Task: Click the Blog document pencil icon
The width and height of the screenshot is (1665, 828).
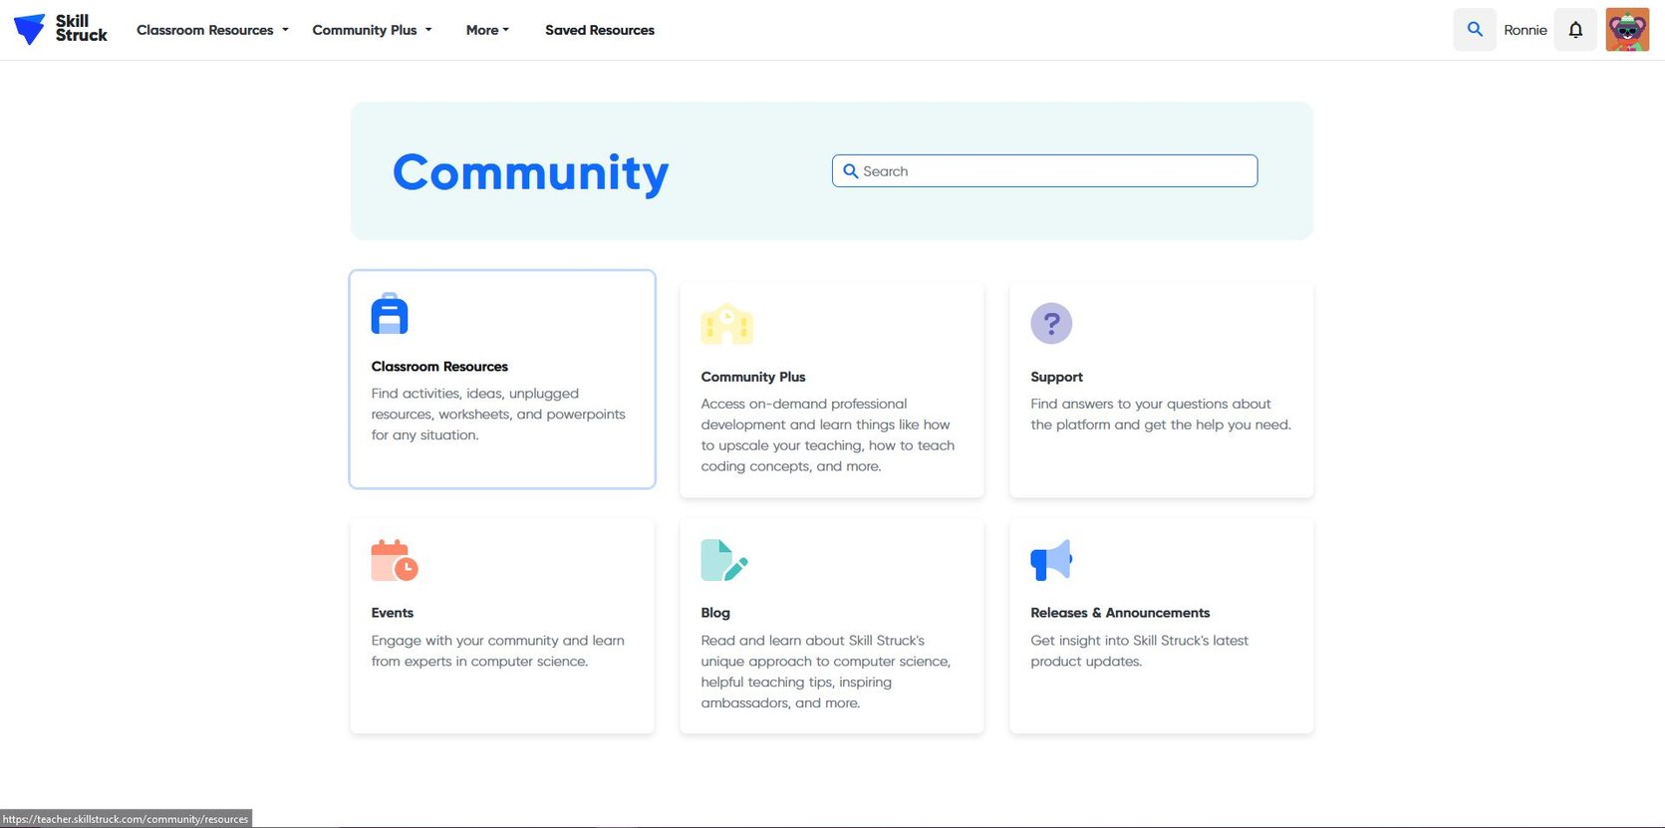Action: coord(723,560)
